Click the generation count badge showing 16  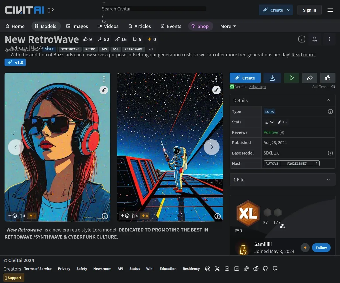[x=121, y=39]
